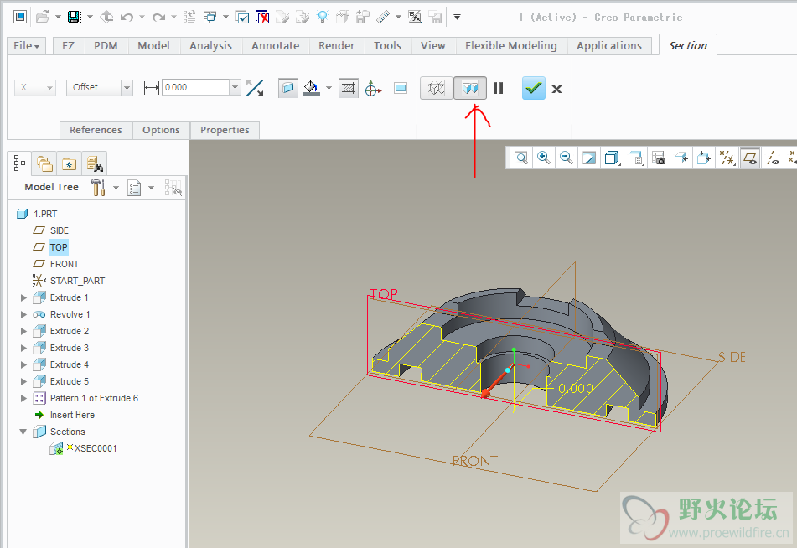The width and height of the screenshot is (797, 548).
Task: Click the Saved Orientations icon
Action: click(635, 158)
